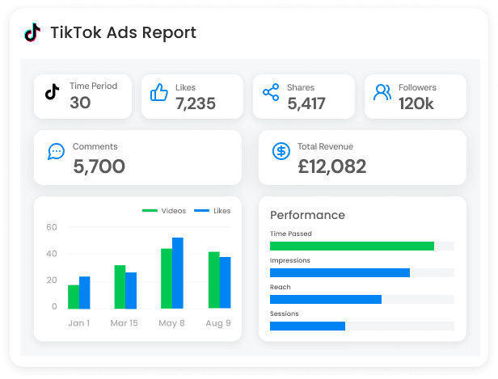Click the Likes value 7,235

[x=196, y=103]
